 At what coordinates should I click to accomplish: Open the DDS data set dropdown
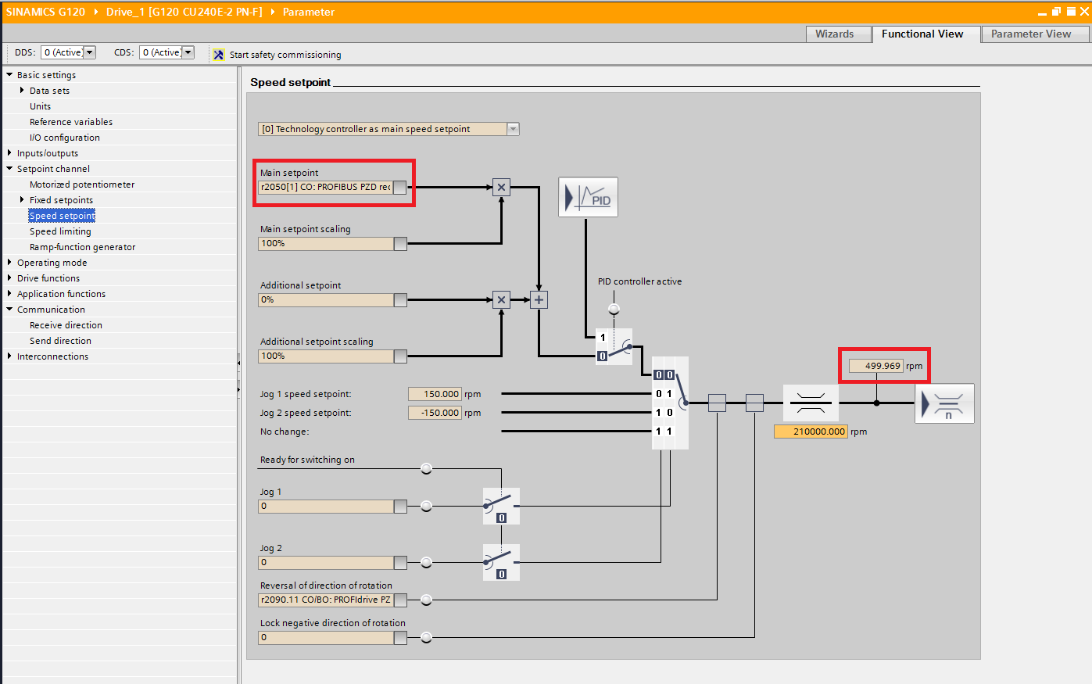pos(89,52)
